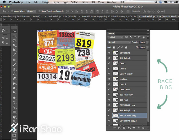The image size is (179, 140).
Task: Click the Add layer style fx icon
Action: [119, 128]
